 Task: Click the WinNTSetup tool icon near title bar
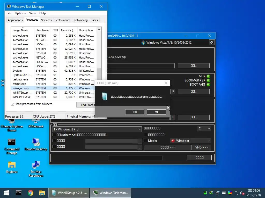pos(212,42)
